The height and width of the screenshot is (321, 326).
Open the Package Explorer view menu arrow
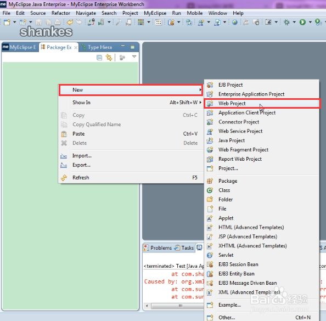[134, 57]
